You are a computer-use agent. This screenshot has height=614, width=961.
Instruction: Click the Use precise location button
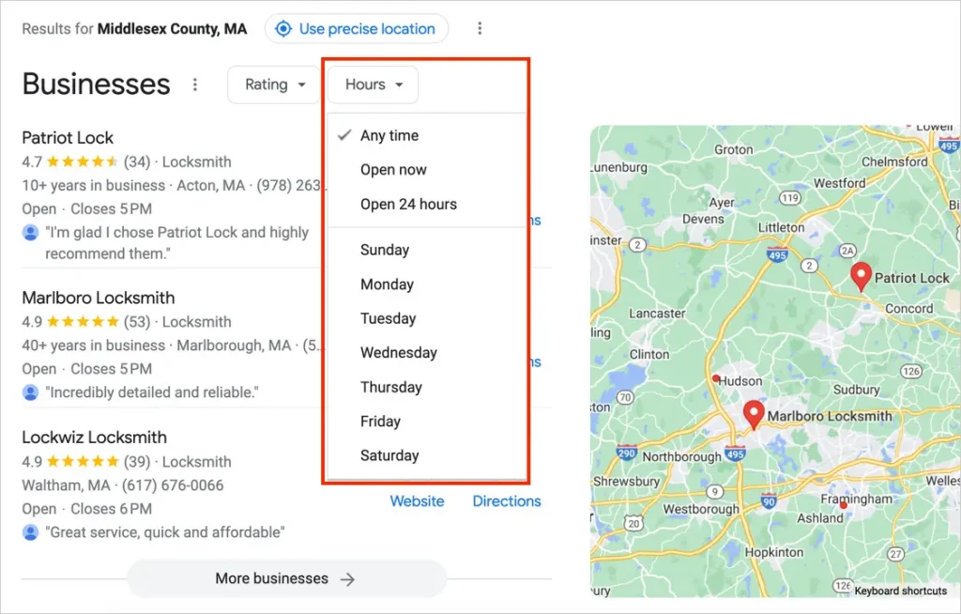356,29
